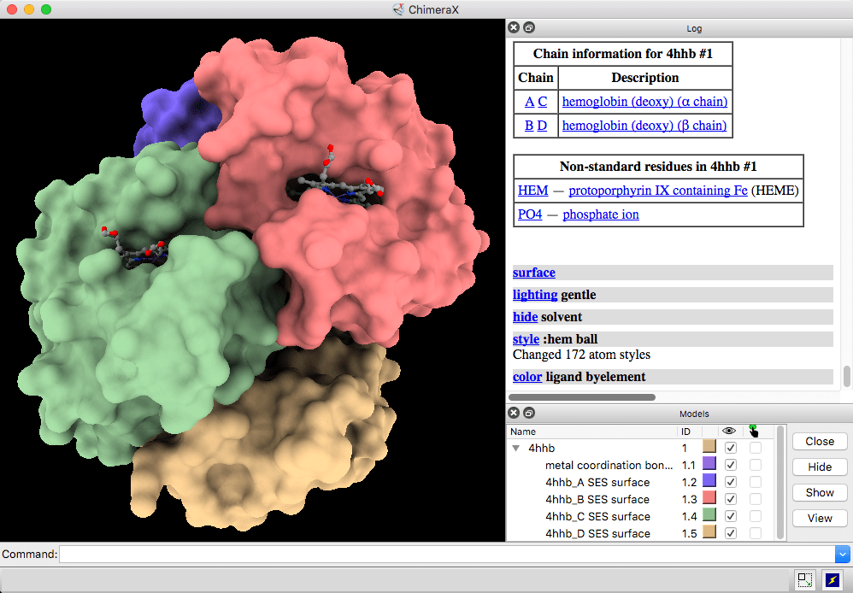Close the Models panel
Screen dimensions: 853x593
tap(514, 413)
